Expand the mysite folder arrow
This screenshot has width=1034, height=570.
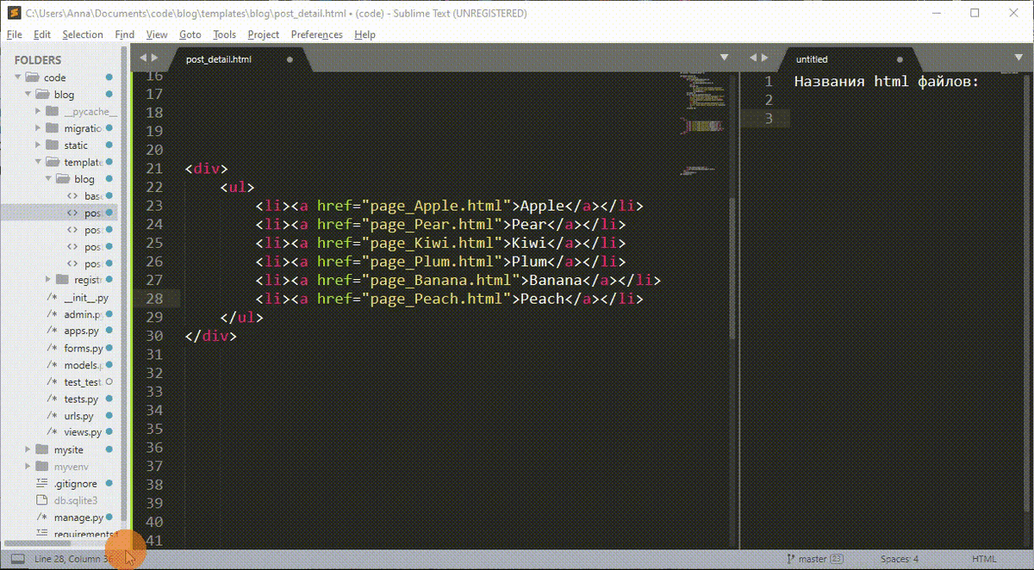28,449
